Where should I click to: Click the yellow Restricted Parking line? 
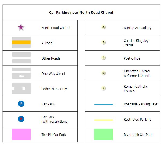[103, 120]
